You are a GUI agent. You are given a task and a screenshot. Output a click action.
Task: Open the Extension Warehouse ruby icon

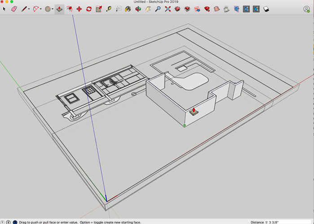click(x=207, y=9)
